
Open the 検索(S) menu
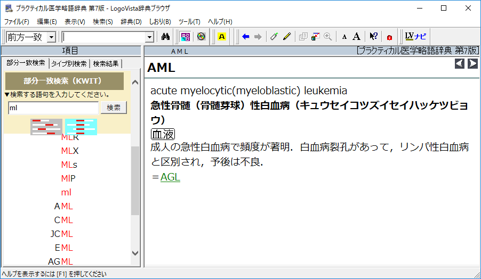tap(103, 22)
